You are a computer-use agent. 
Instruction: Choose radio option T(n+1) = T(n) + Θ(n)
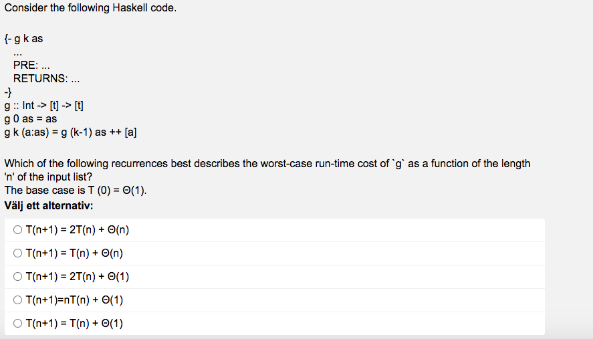(18, 253)
